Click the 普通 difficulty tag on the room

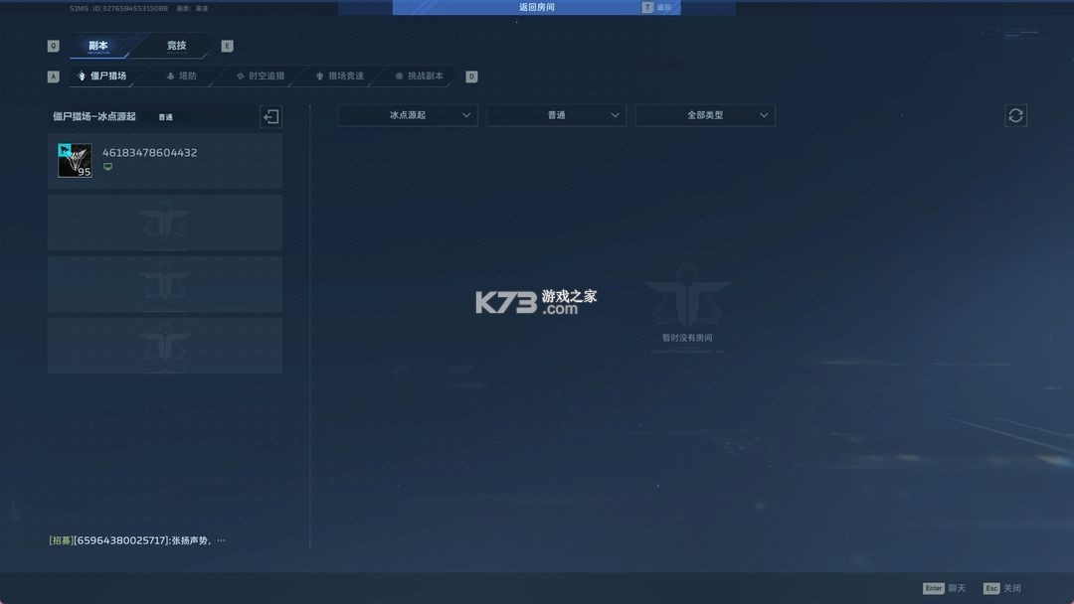pyautogui.click(x=166, y=117)
